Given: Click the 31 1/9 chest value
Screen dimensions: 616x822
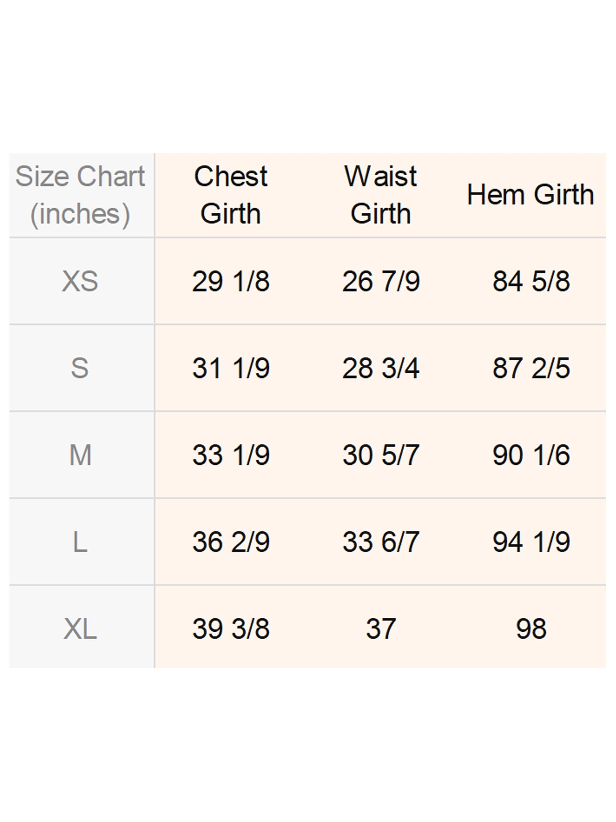Looking at the screenshot, I should click(231, 368).
